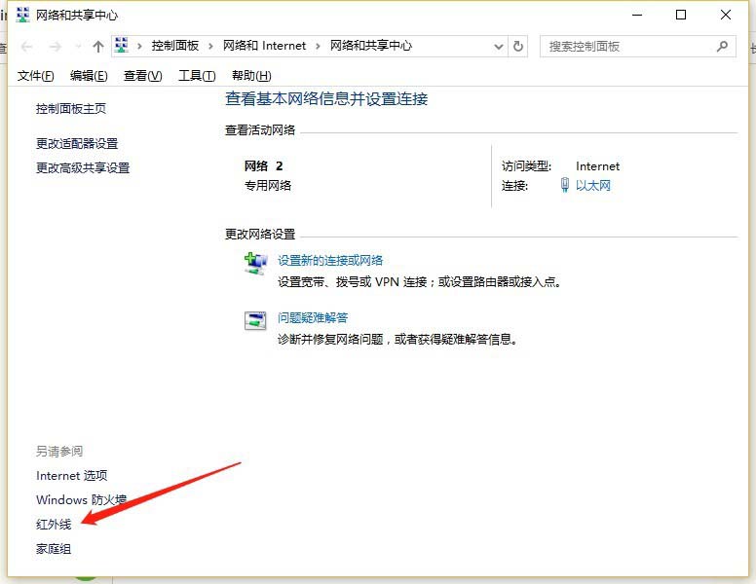Image resolution: width=756 pixels, height=584 pixels.
Task: Click the Ethernet plug icon
Action: pos(565,185)
